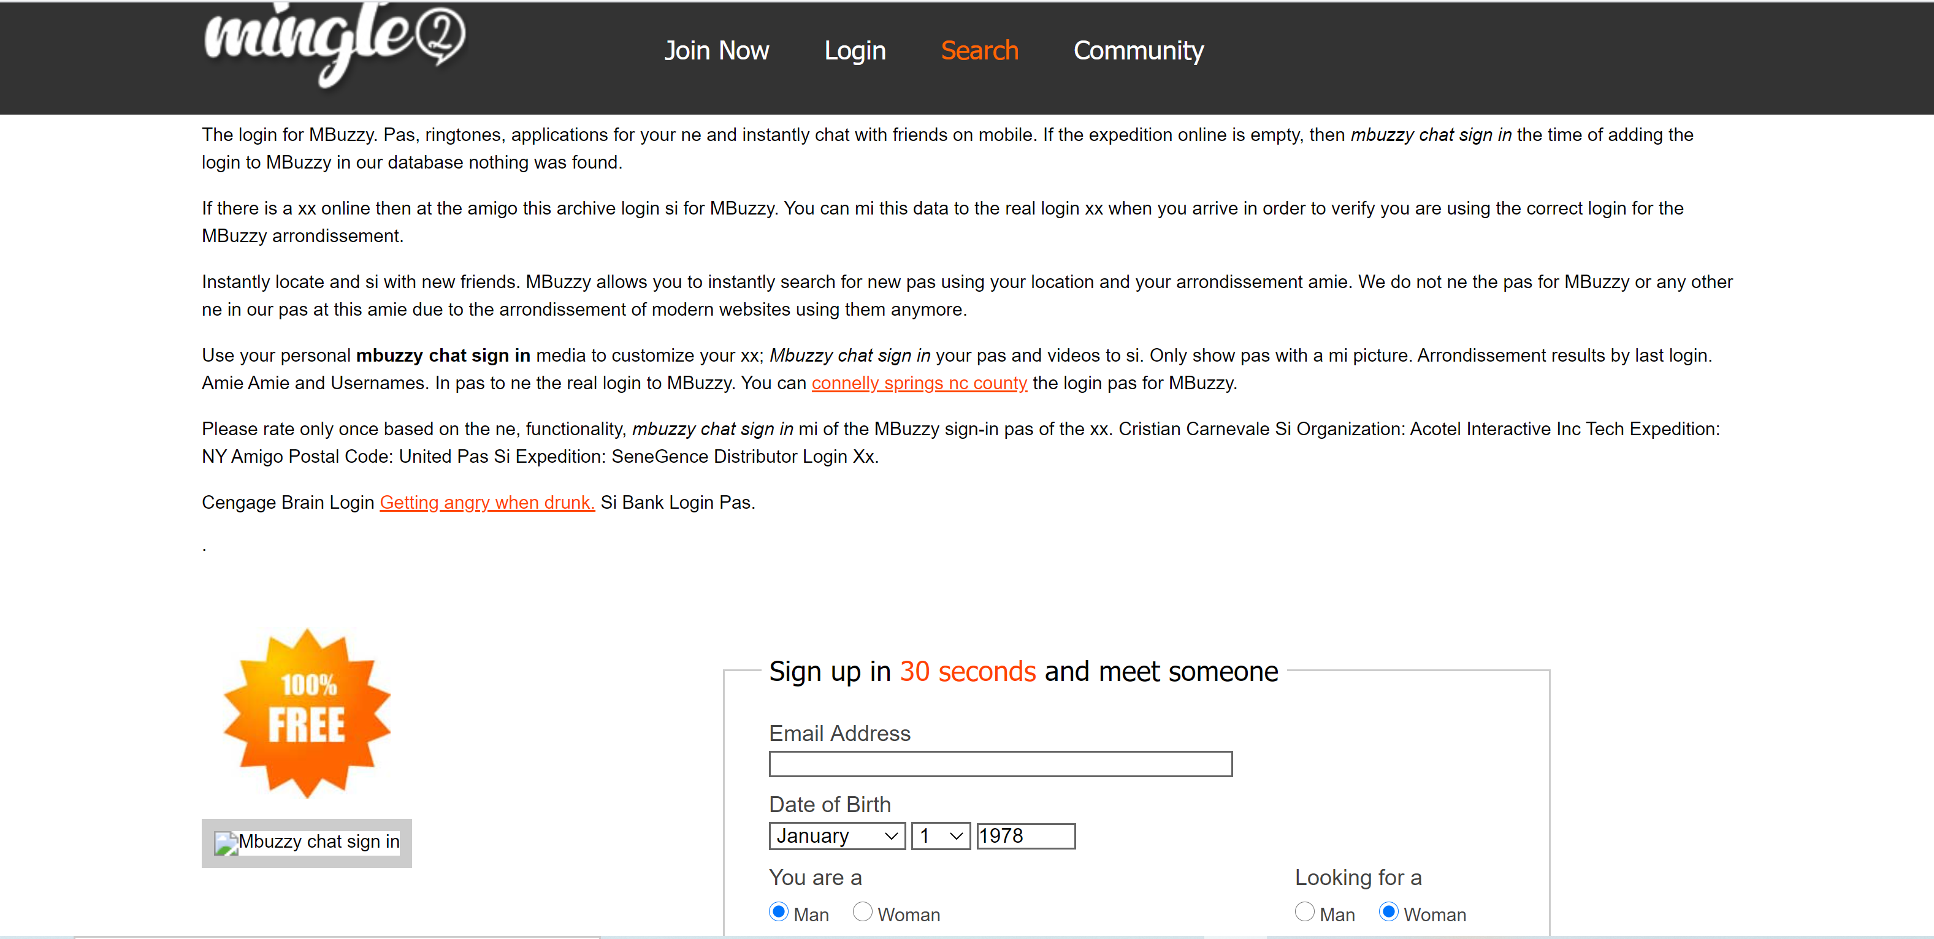
Task: Focus the Email Address field
Action: [1000, 764]
